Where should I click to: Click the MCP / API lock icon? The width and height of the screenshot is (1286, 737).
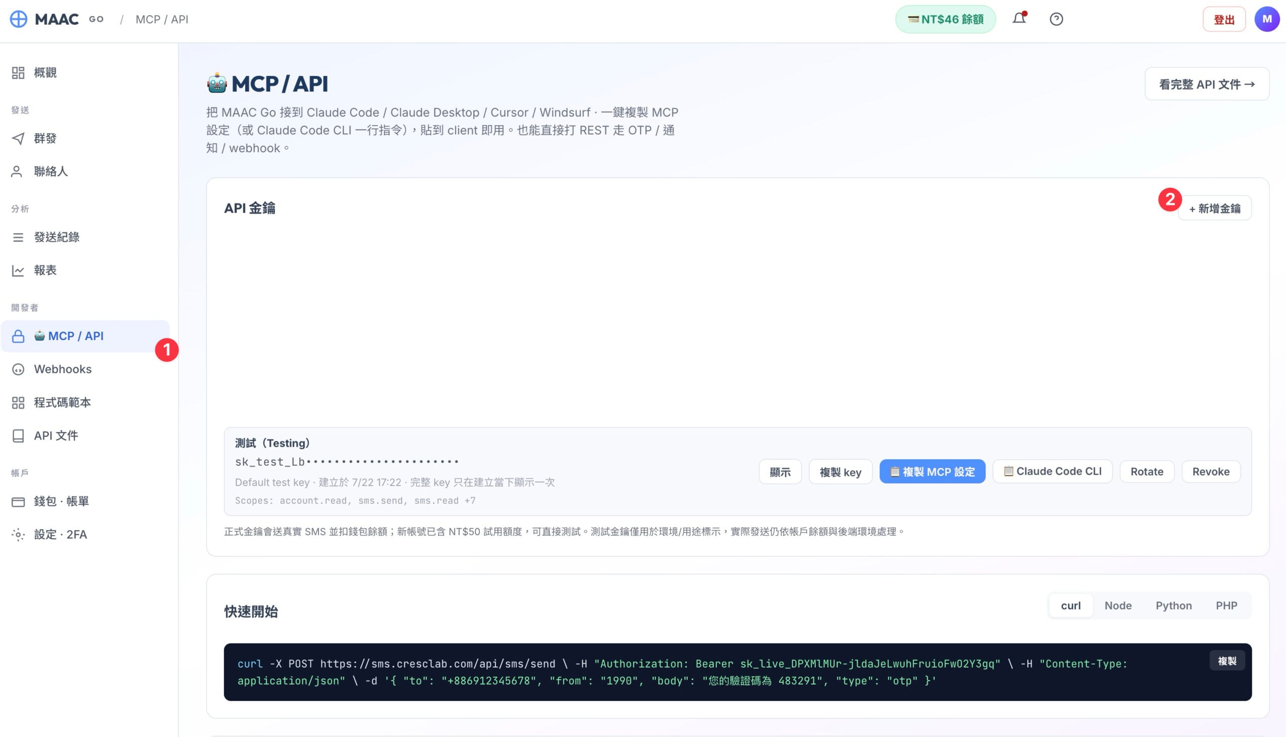[18, 336]
